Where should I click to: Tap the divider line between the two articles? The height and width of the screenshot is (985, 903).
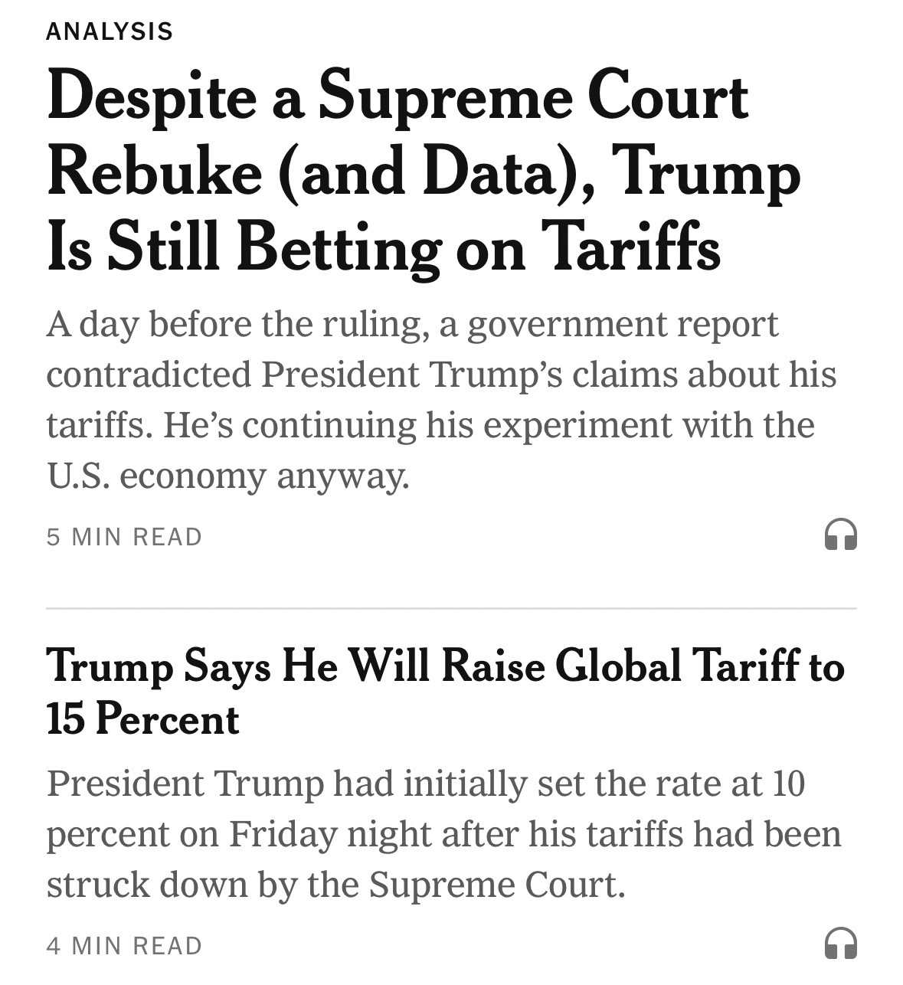click(451, 609)
